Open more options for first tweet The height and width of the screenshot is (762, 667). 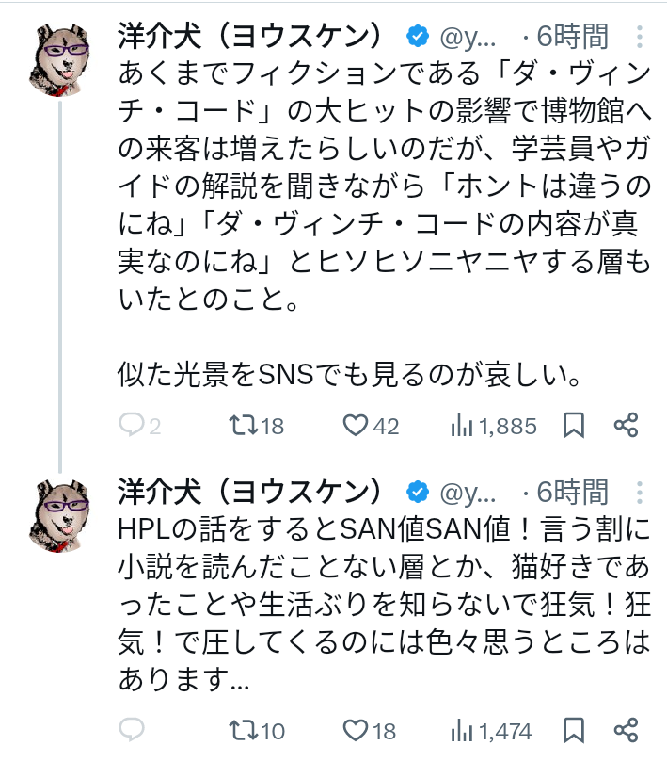[x=640, y=38]
